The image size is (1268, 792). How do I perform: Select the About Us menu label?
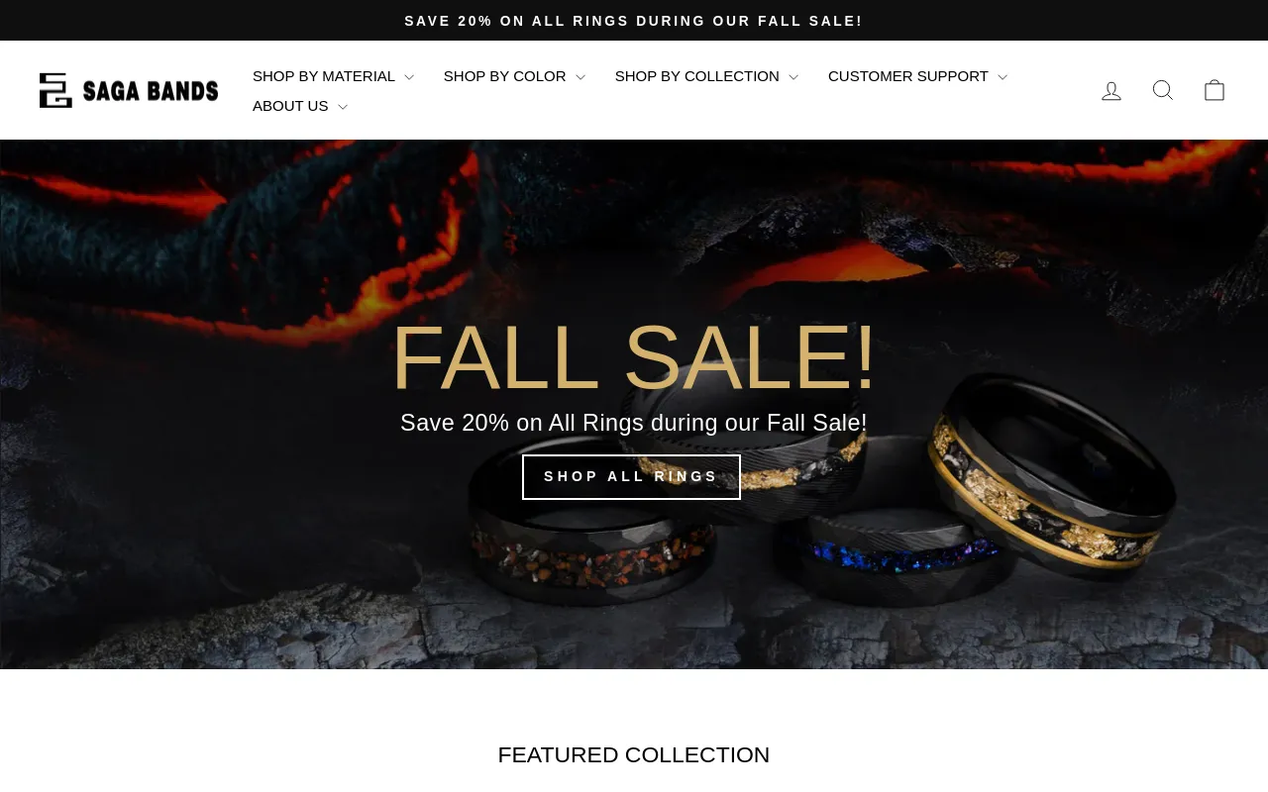tap(290, 106)
